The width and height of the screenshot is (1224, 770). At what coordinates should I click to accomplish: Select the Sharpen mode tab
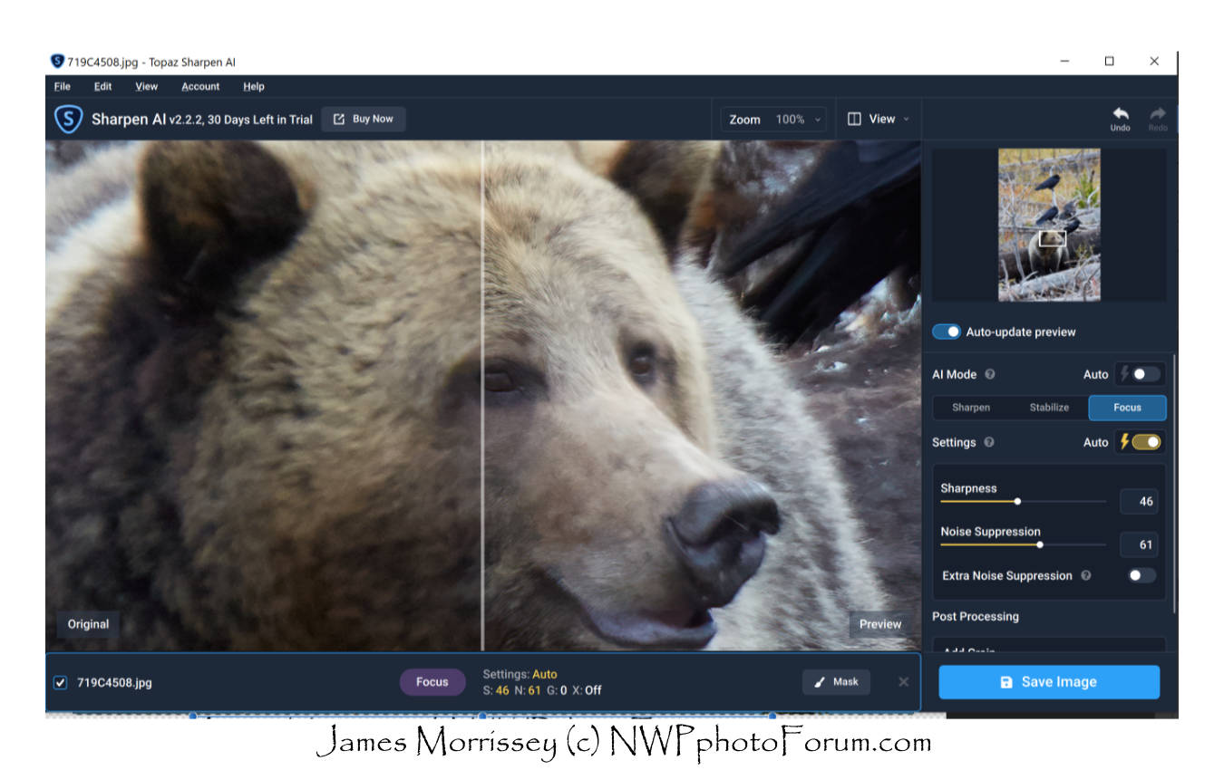point(971,408)
